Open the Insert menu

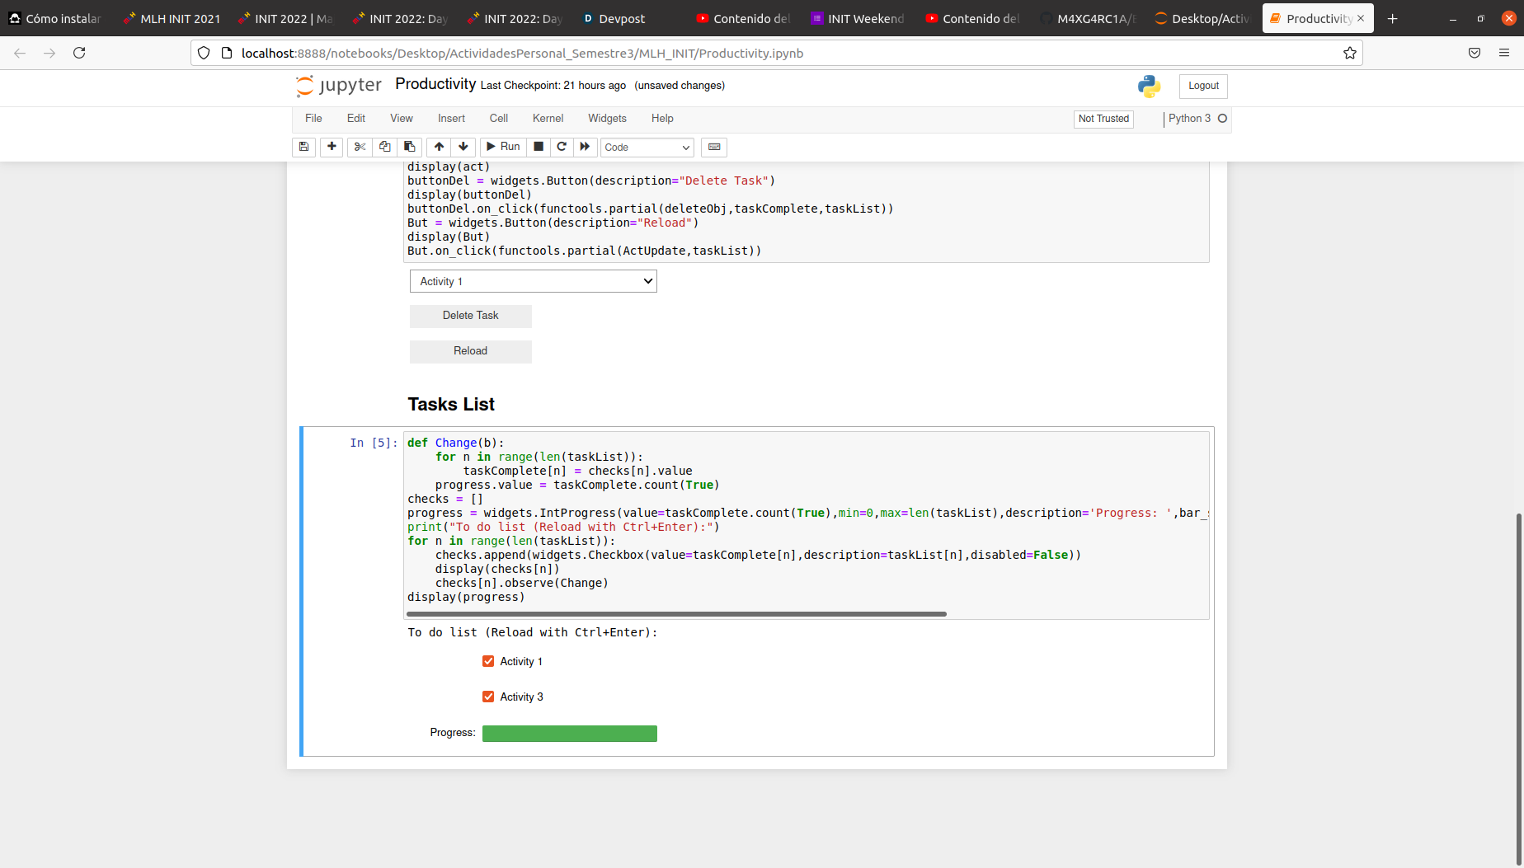click(451, 119)
